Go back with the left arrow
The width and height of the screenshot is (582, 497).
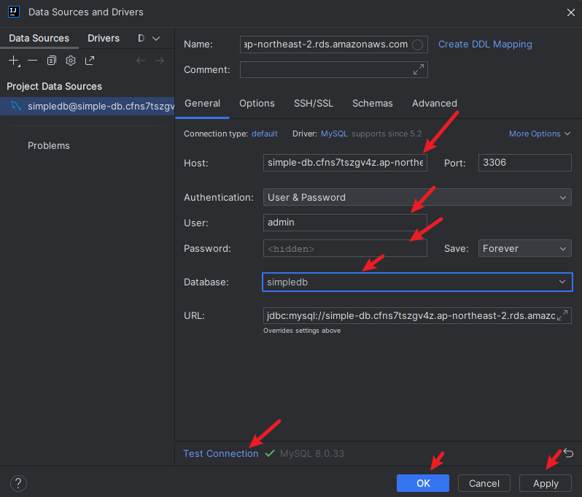coord(141,61)
